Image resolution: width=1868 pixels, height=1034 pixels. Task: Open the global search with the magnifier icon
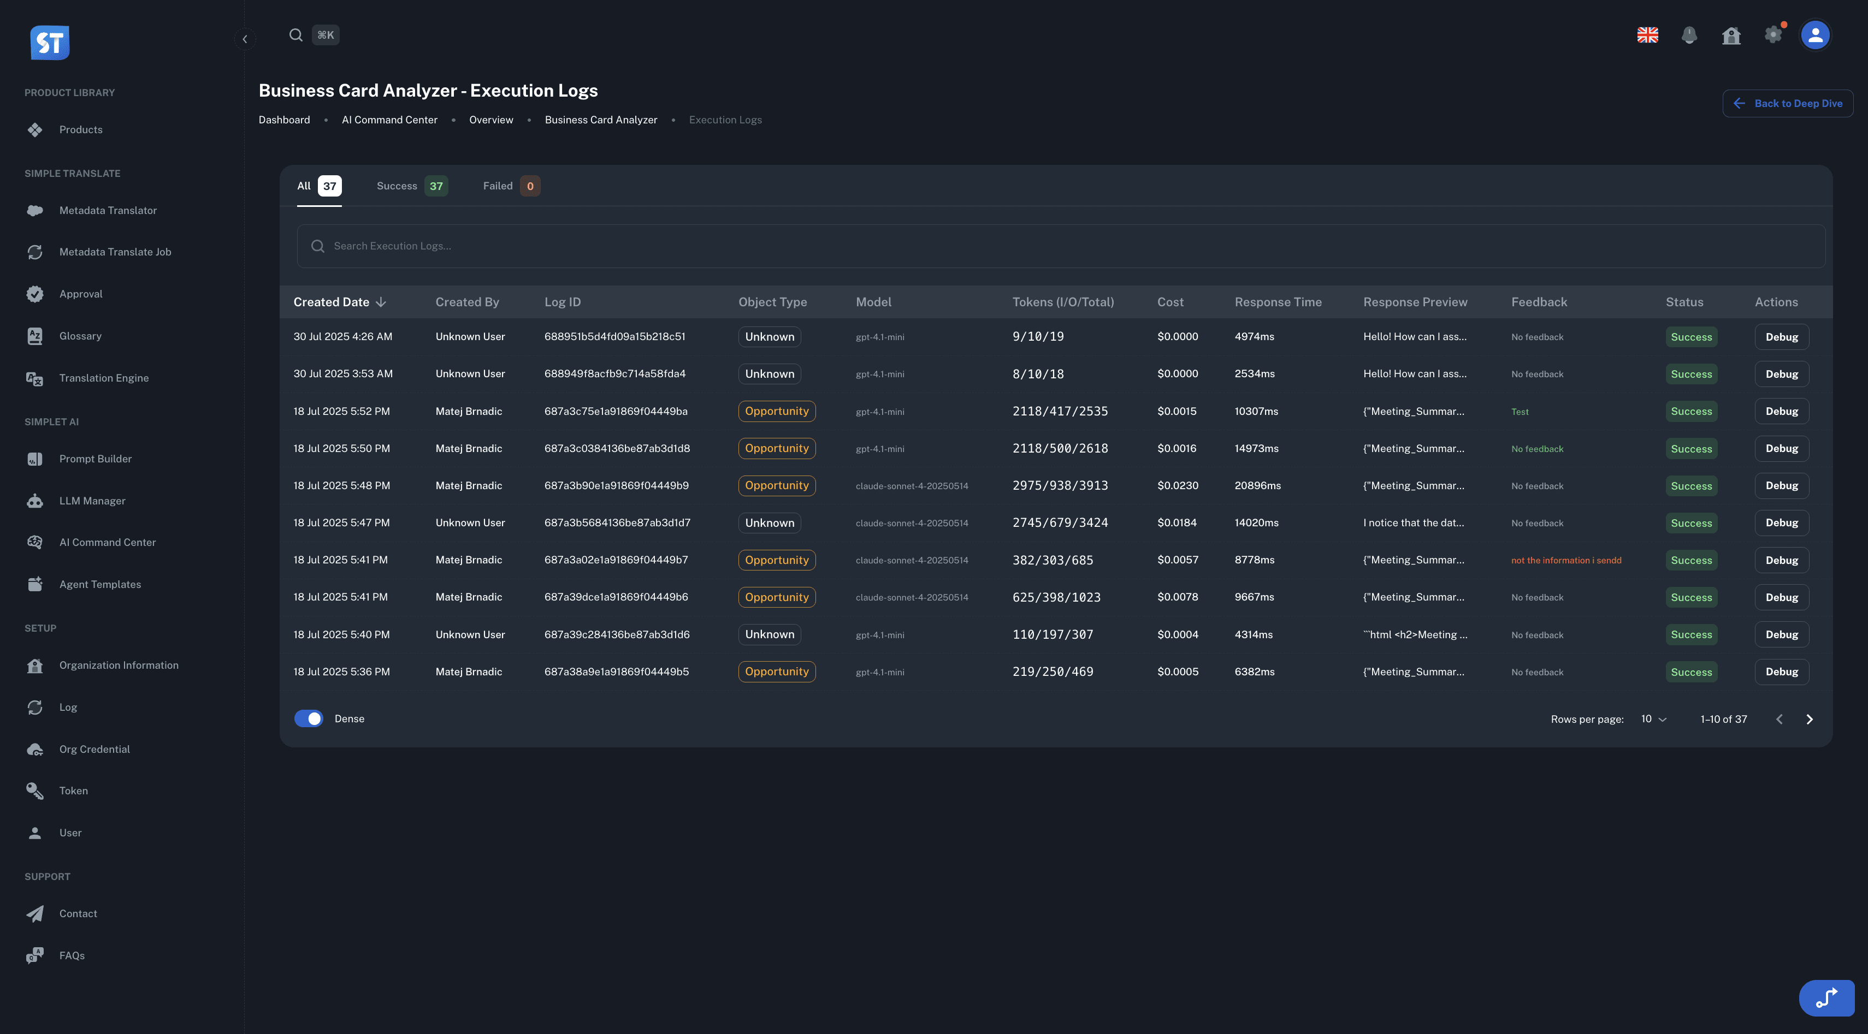tap(295, 34)
